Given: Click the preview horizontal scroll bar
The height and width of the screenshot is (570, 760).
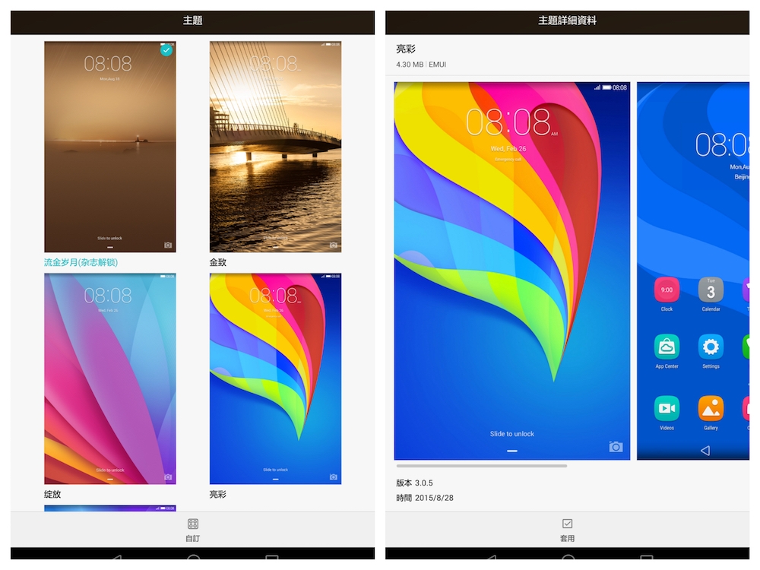Looking at the screenshot, I should (x=481, y=466).
